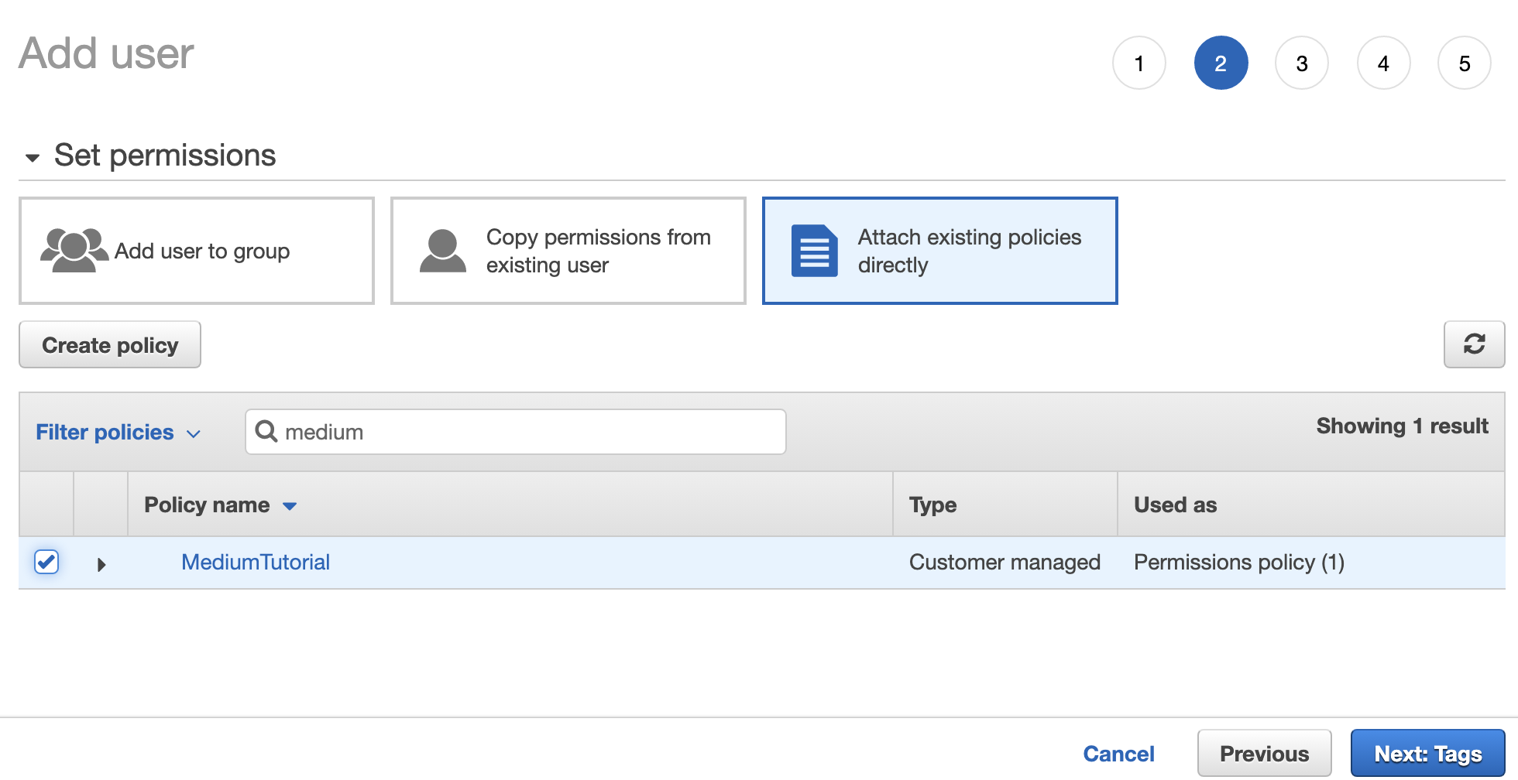Image resolution: width=1518 pixels, height=780 pixels.
Task: Collapse the Set permissions section
Action: coord(33,158)
